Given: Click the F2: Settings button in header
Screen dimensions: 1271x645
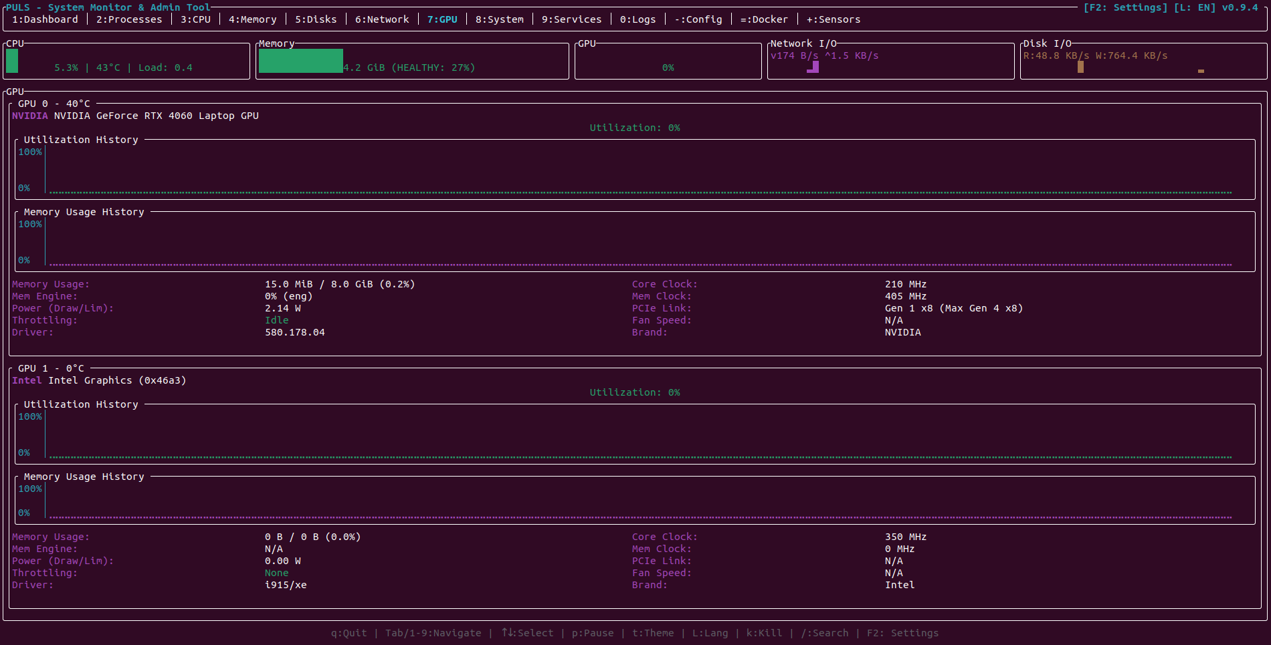Looking at the screenshot, I should [x=1126, y=7].
